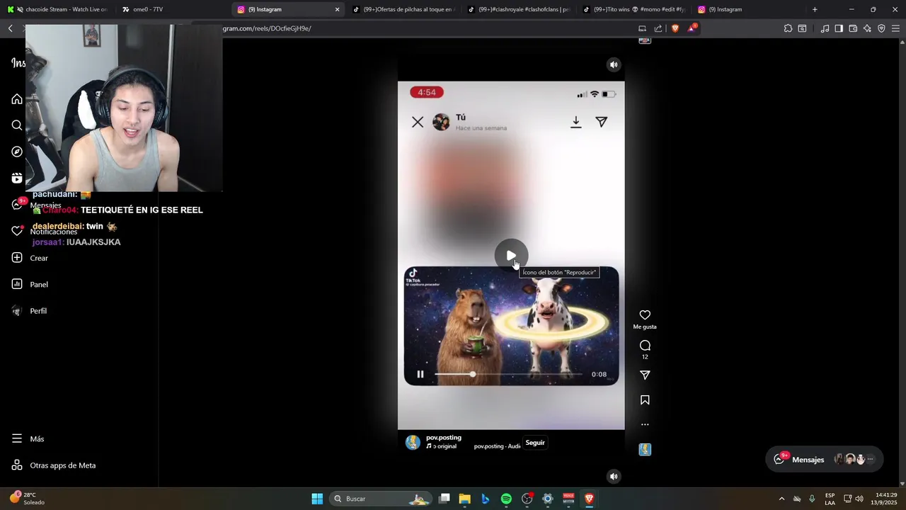Toggle reel sound with the top speaker icon
906x510 pixels.
(614, 64)
